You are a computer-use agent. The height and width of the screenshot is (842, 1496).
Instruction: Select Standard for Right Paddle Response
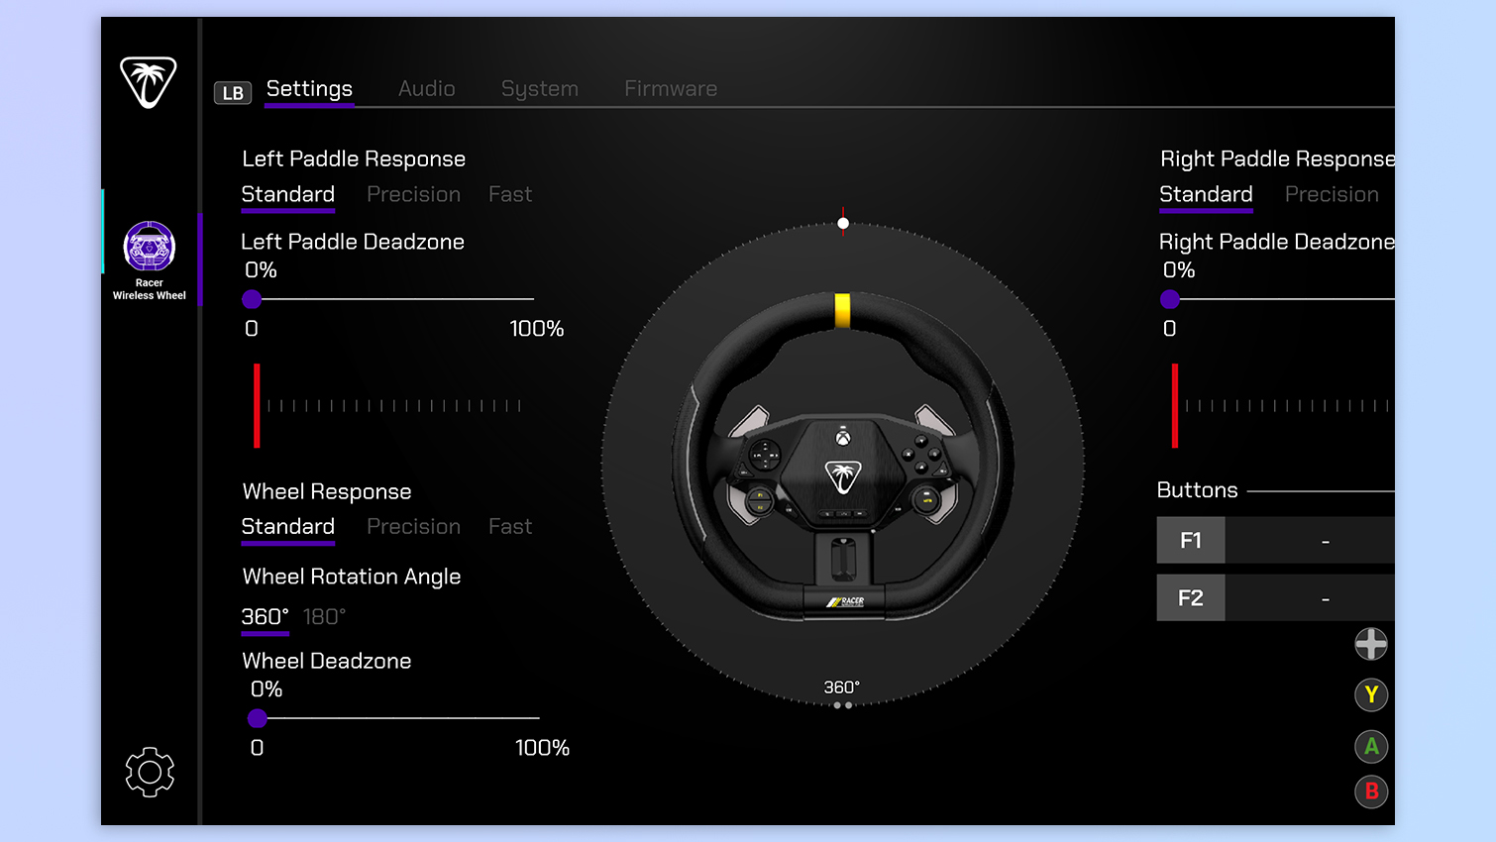(1206, 195)
